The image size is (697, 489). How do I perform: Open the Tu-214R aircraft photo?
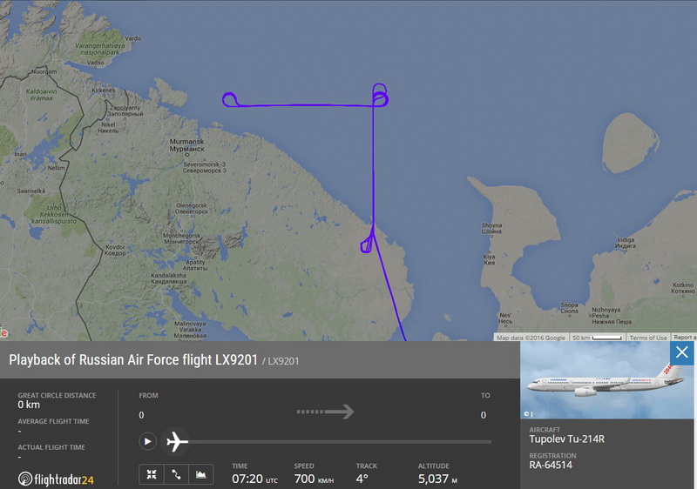(x=606, y=380)
